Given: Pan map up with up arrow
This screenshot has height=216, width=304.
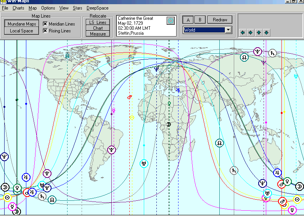Looking at the screenshot, I should (x=259, y=32).
